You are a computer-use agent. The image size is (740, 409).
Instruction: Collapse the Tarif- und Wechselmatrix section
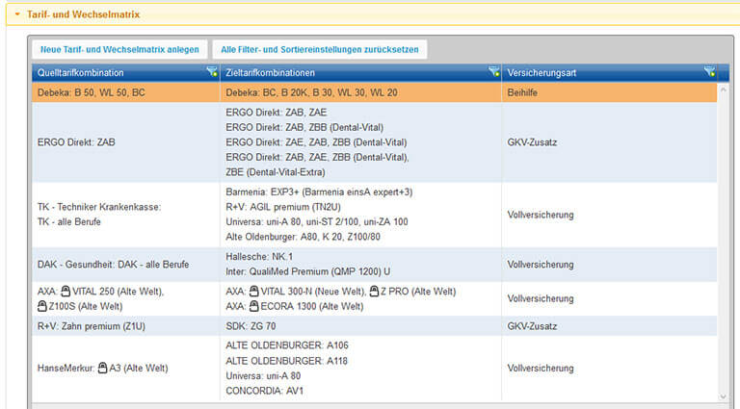tap(17, 14)
